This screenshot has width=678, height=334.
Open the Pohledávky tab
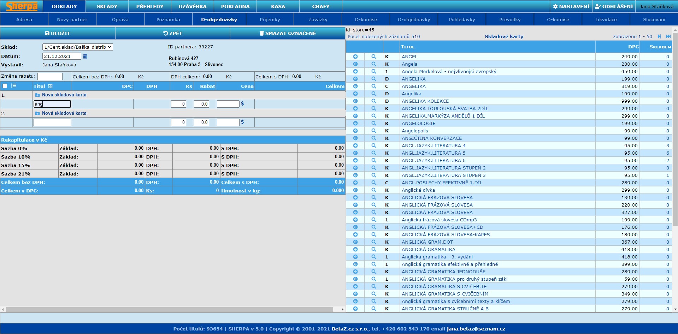pos(462,19)
